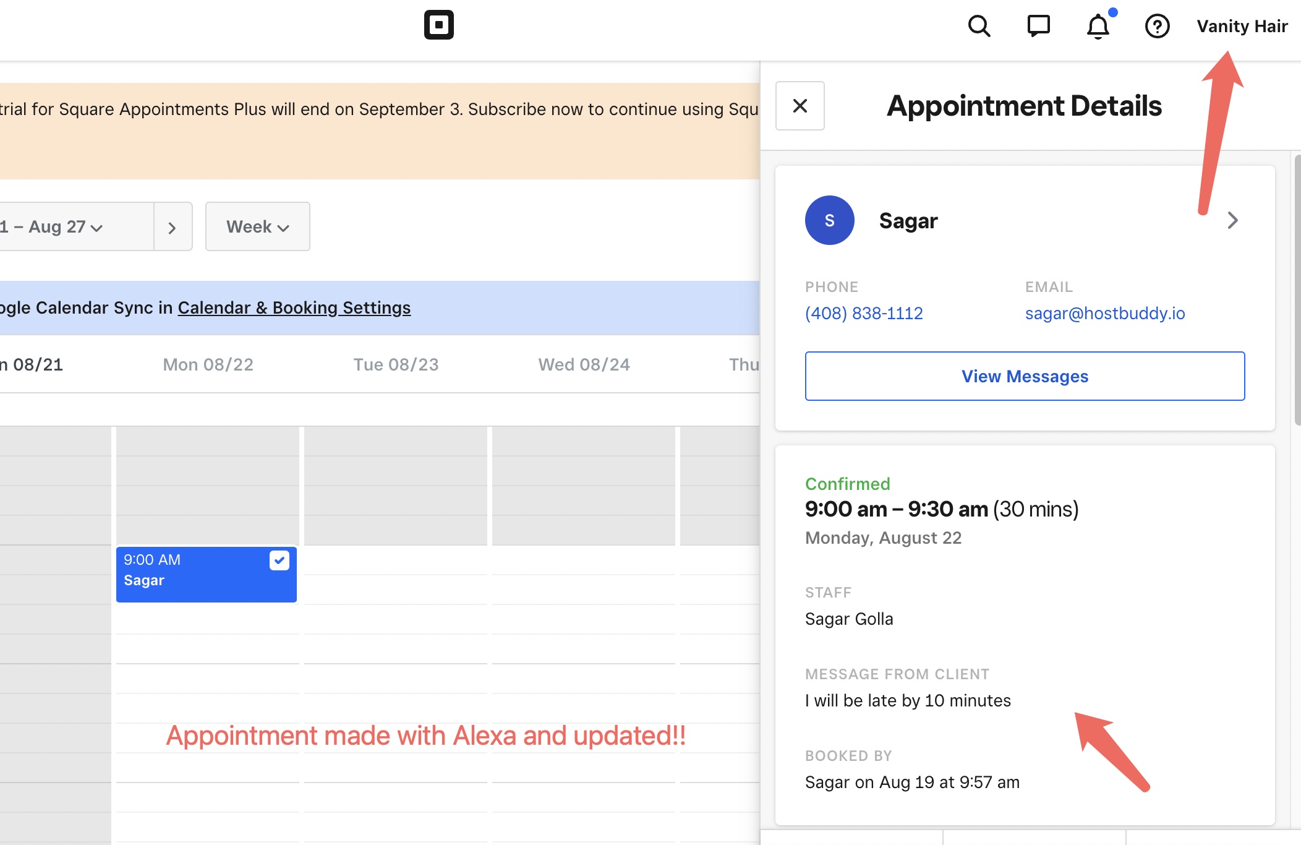Viewport: 1301px width, 845px height.
Task: Call phone number (408) 838-1112
Action: pyautogui.click(x=863, y=313)
